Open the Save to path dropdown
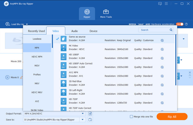Viewport: 193px width, 125px height. (82, 120)
